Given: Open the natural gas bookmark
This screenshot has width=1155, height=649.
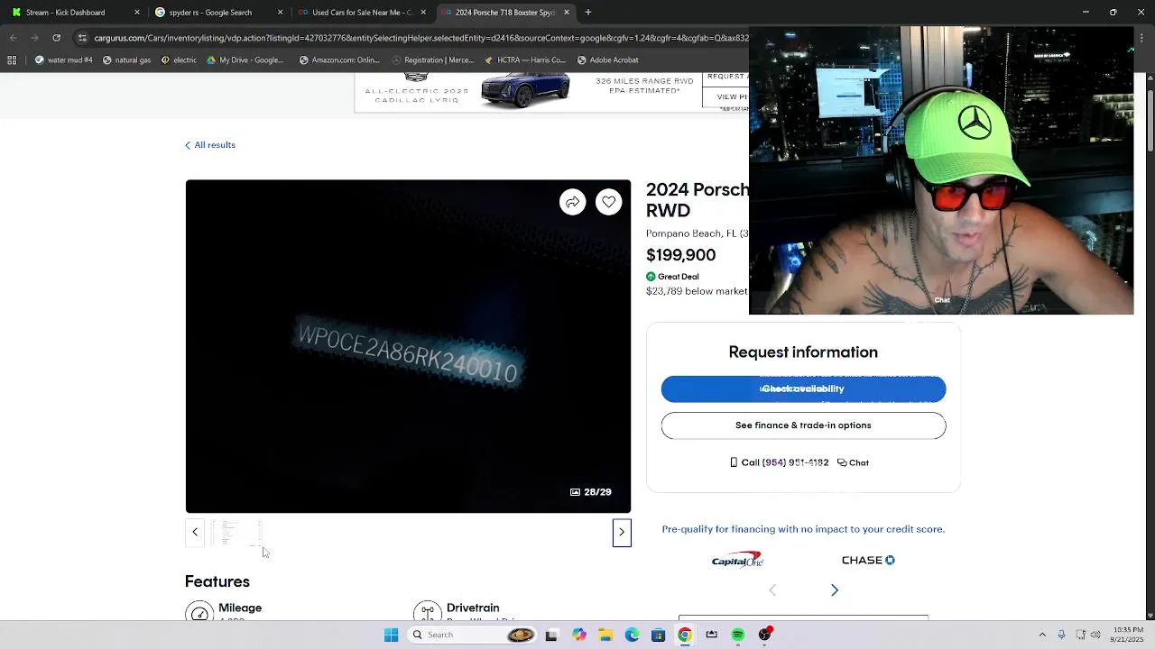Looking at the screenshot, I should pos(126,60).
